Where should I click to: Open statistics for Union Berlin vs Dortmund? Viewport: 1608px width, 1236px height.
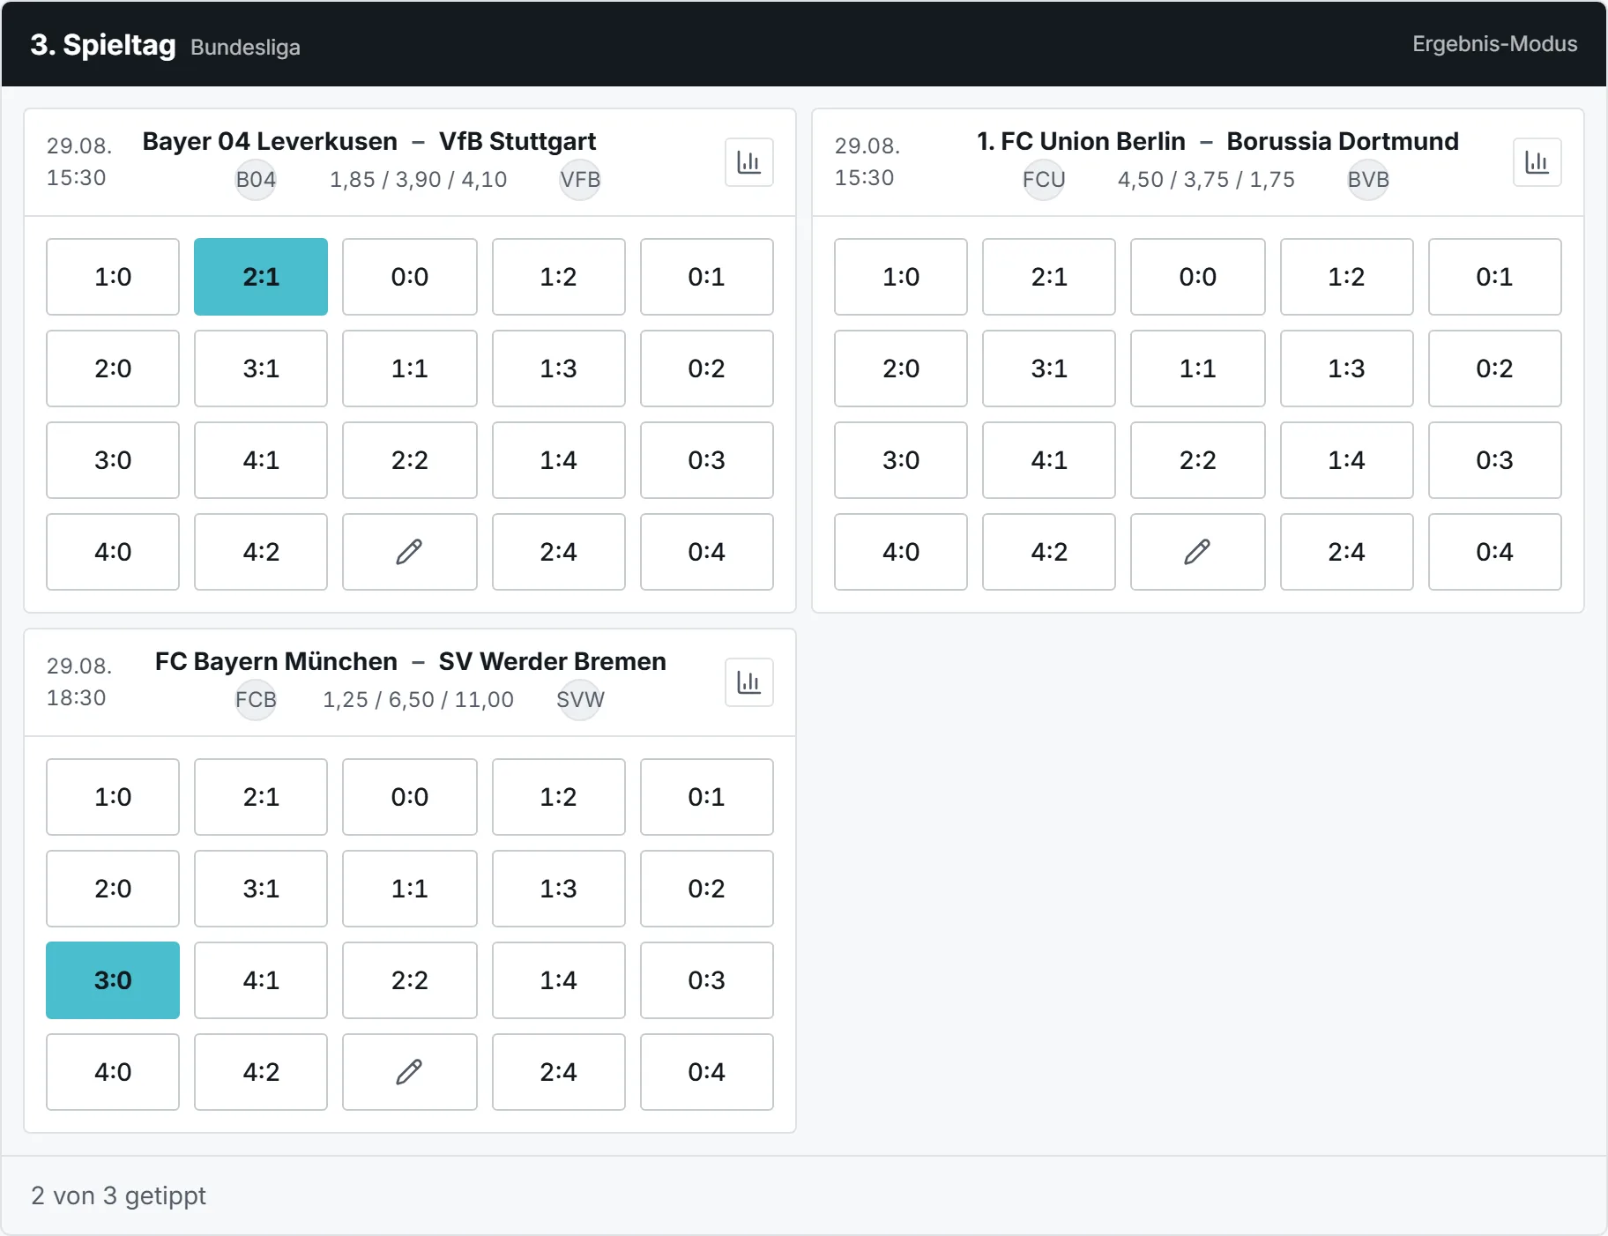[x=1537, y=162]
